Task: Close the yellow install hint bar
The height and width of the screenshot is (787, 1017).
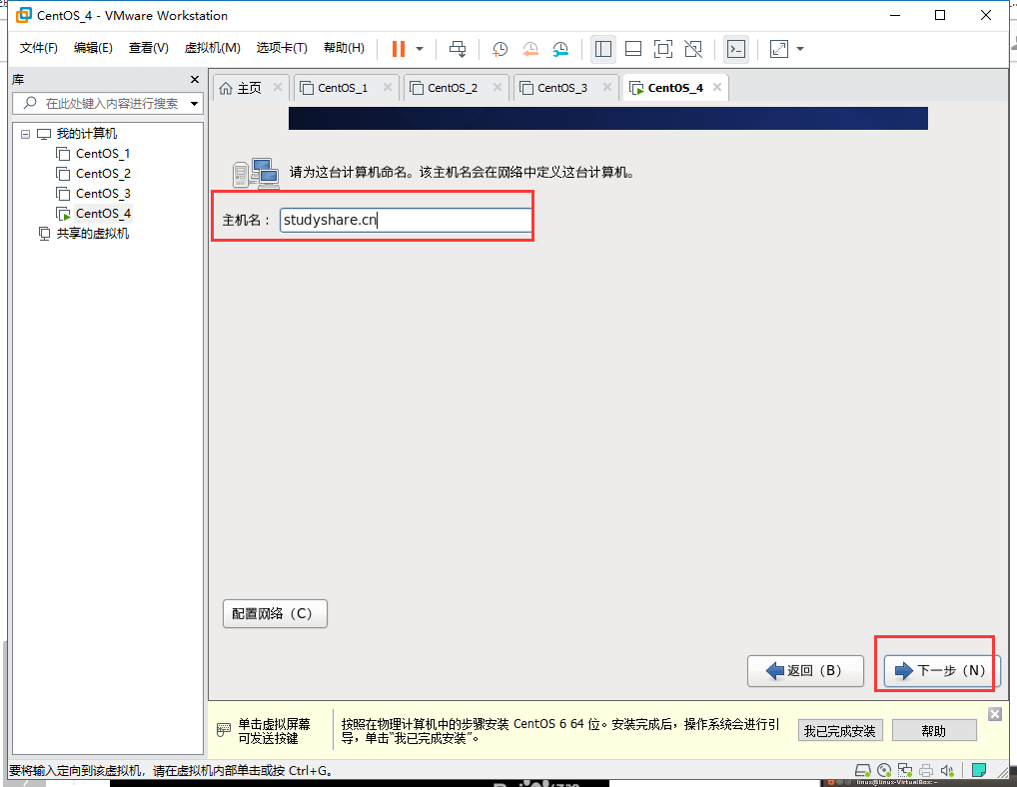Action: click(x=995, y=714)
